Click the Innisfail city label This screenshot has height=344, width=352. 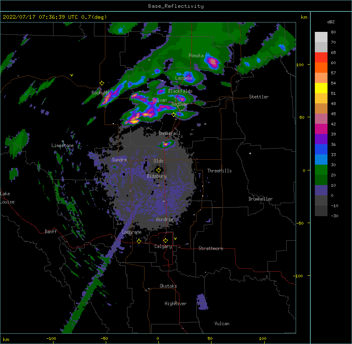pos(169,133)
